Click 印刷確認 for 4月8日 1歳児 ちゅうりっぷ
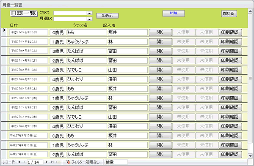The image size is (254, 166). pos(230,42)
